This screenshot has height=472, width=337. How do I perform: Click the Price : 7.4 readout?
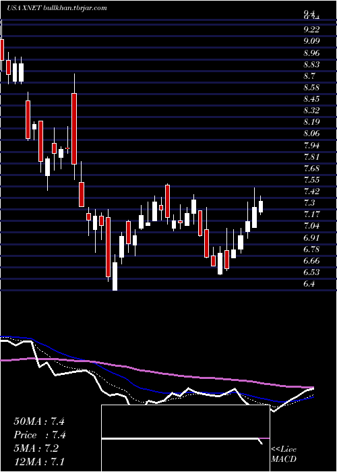(40, 435)
